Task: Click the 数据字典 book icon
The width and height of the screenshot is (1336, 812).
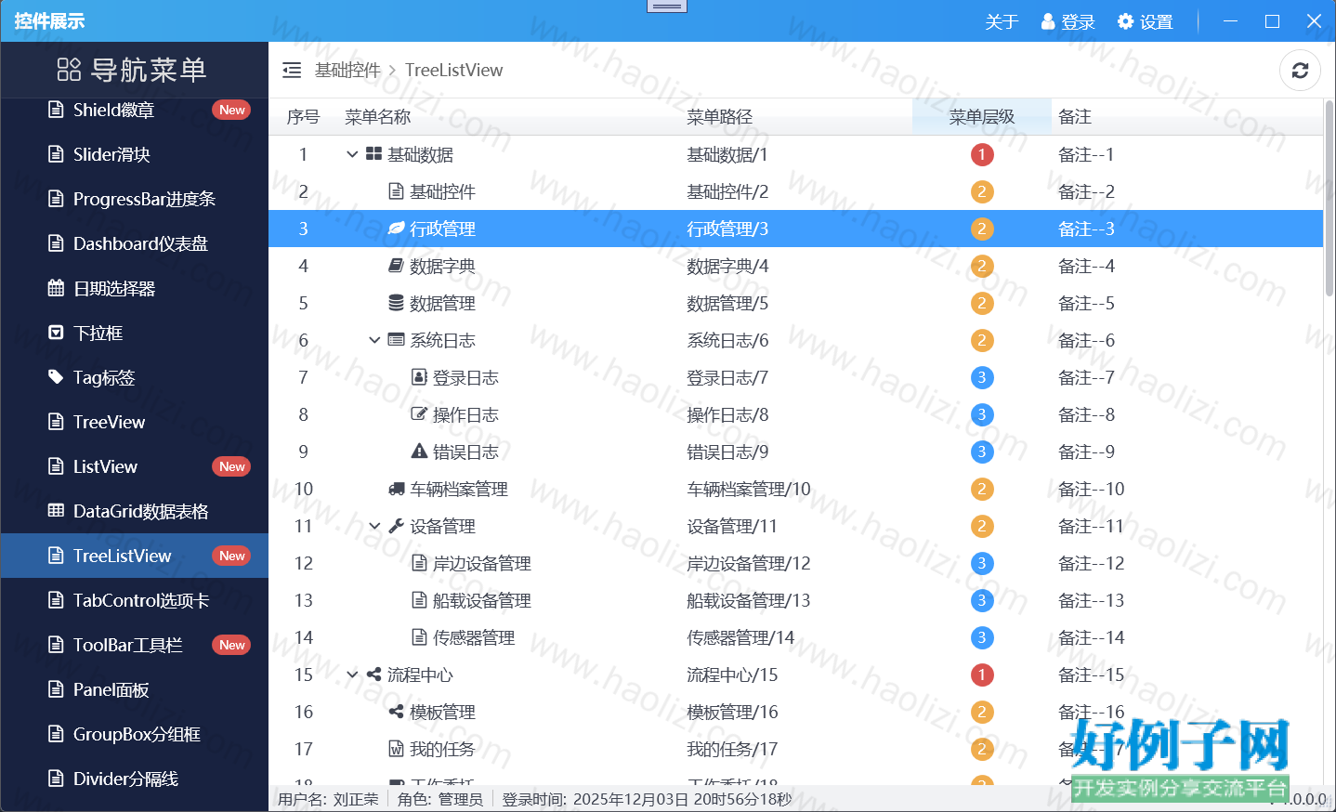Action: coord(396,266)
